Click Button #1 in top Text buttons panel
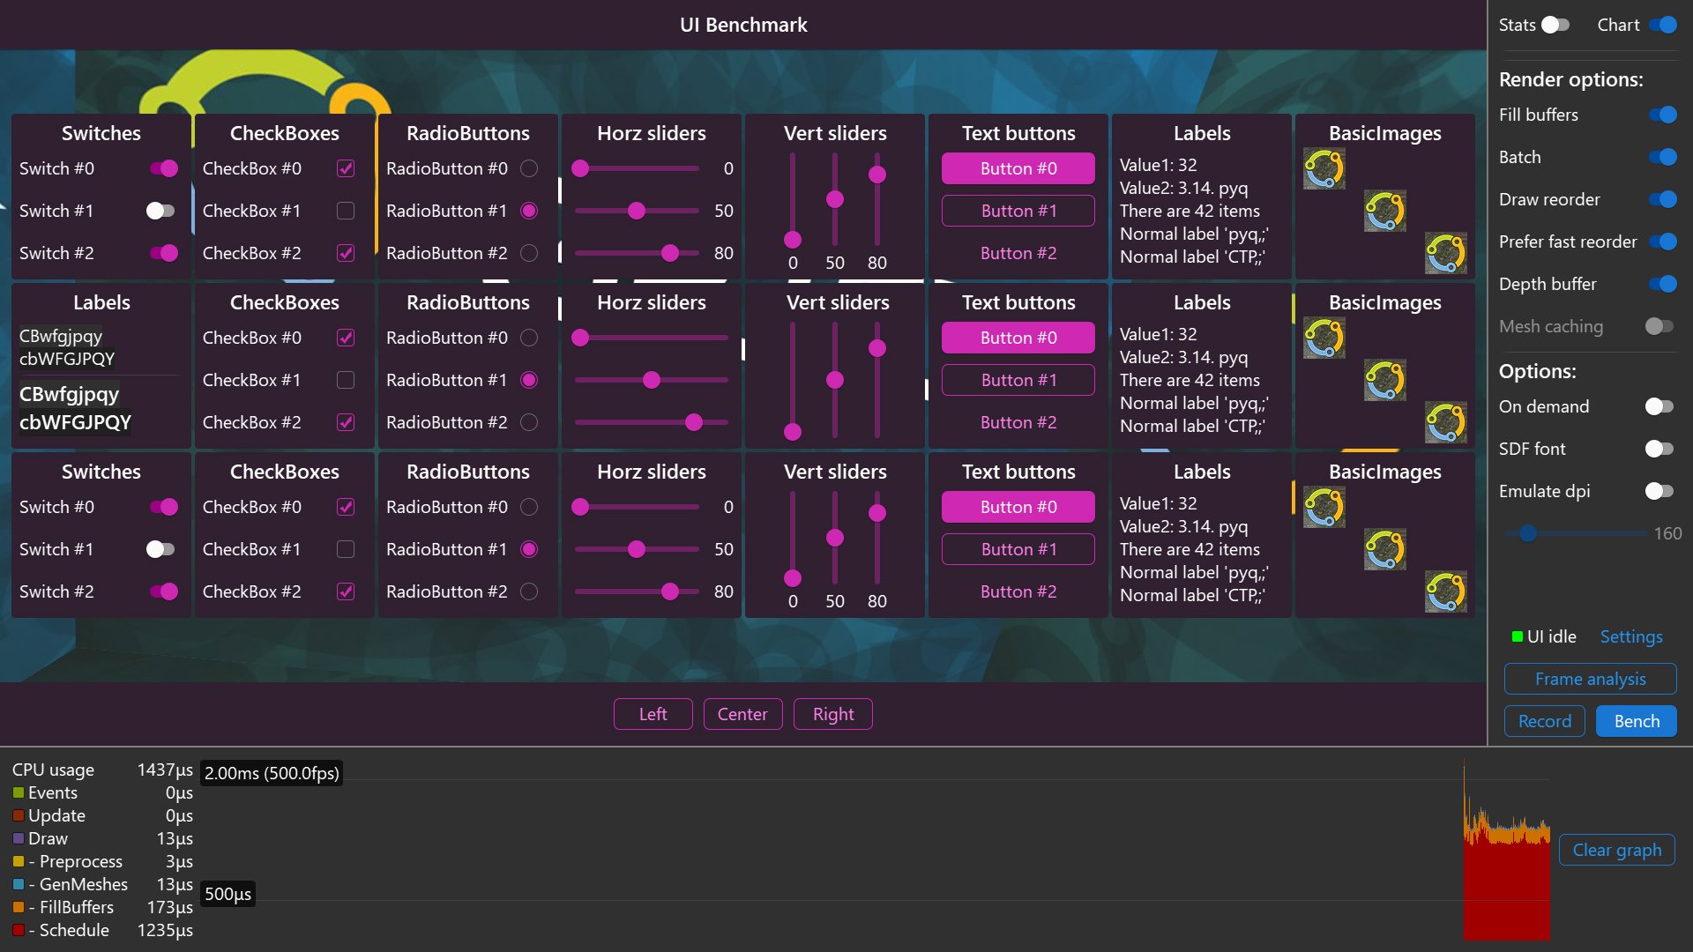The height and width of the screenshot is (952, 1693). 1018,211
